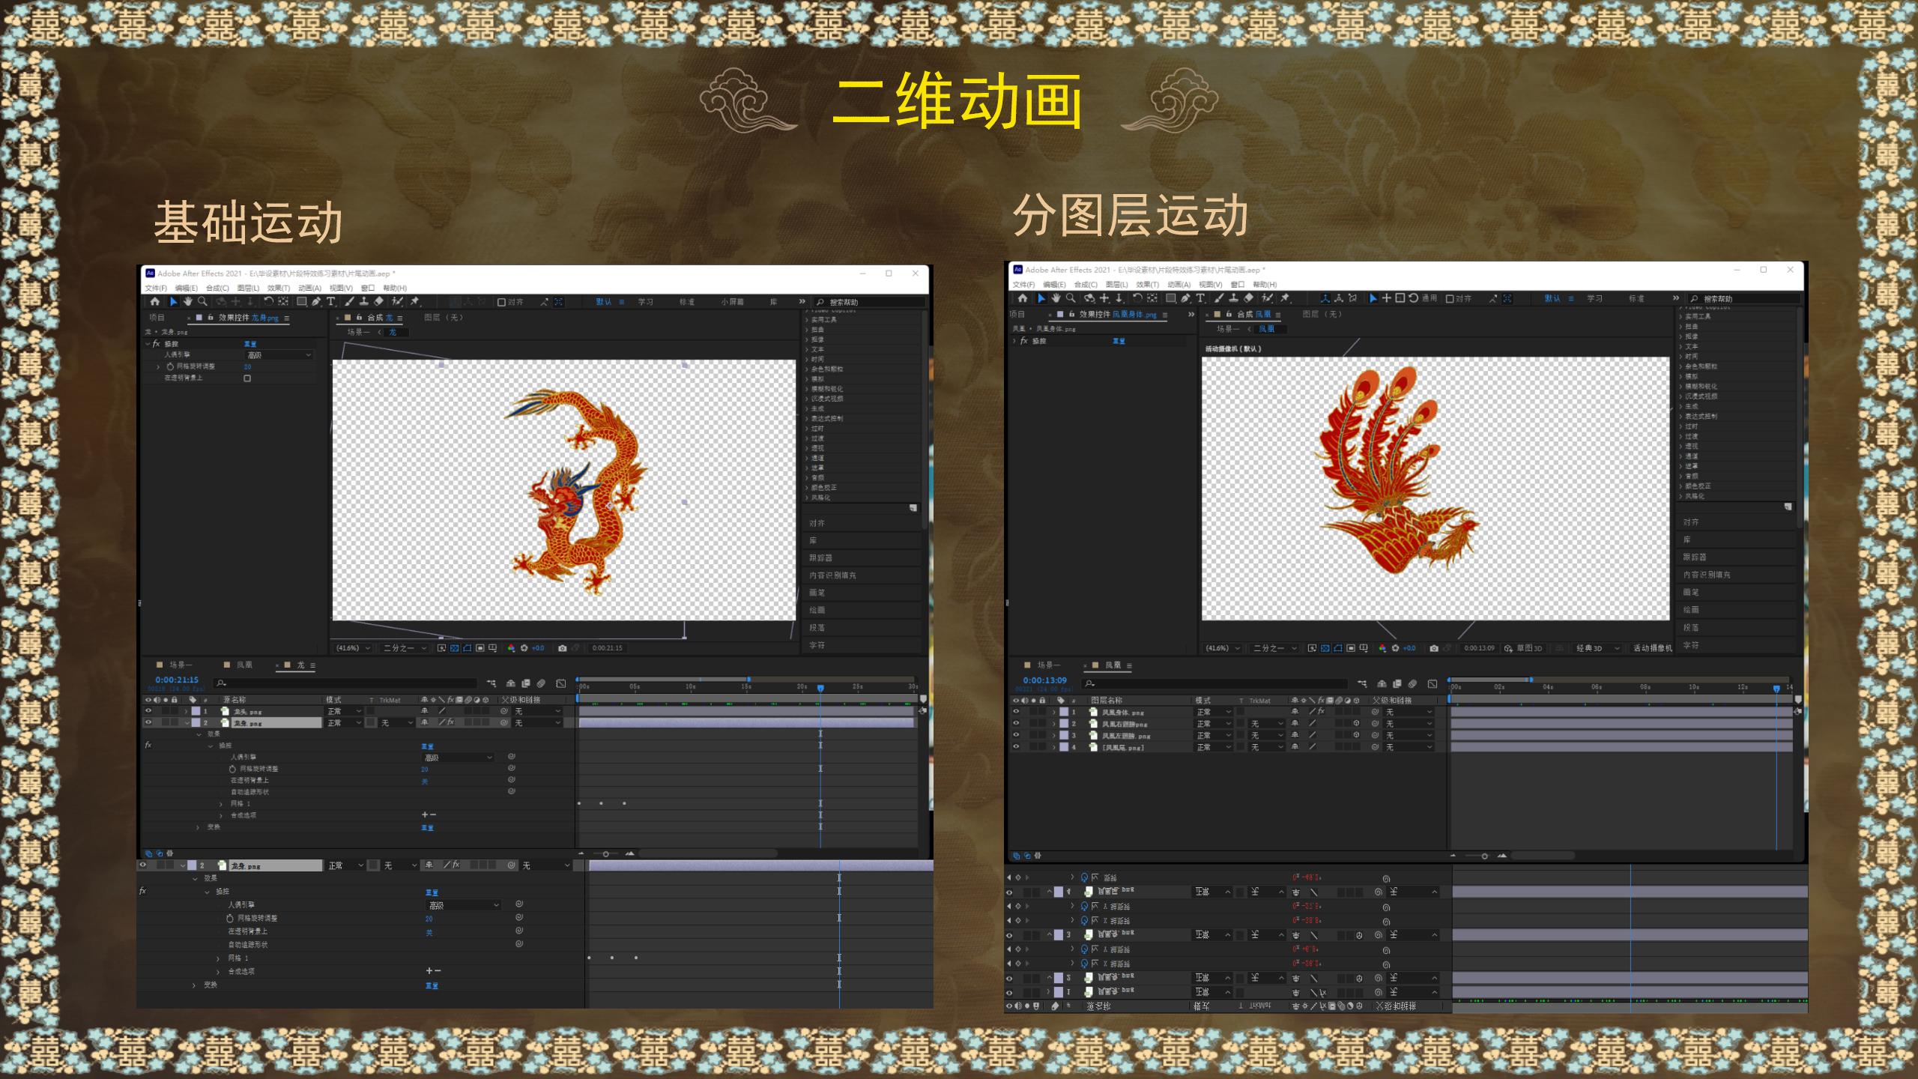Toggle 草图3D draft mode under phoenix viewer
The image size is (1918, 1079).
[x=1523, y=648]
